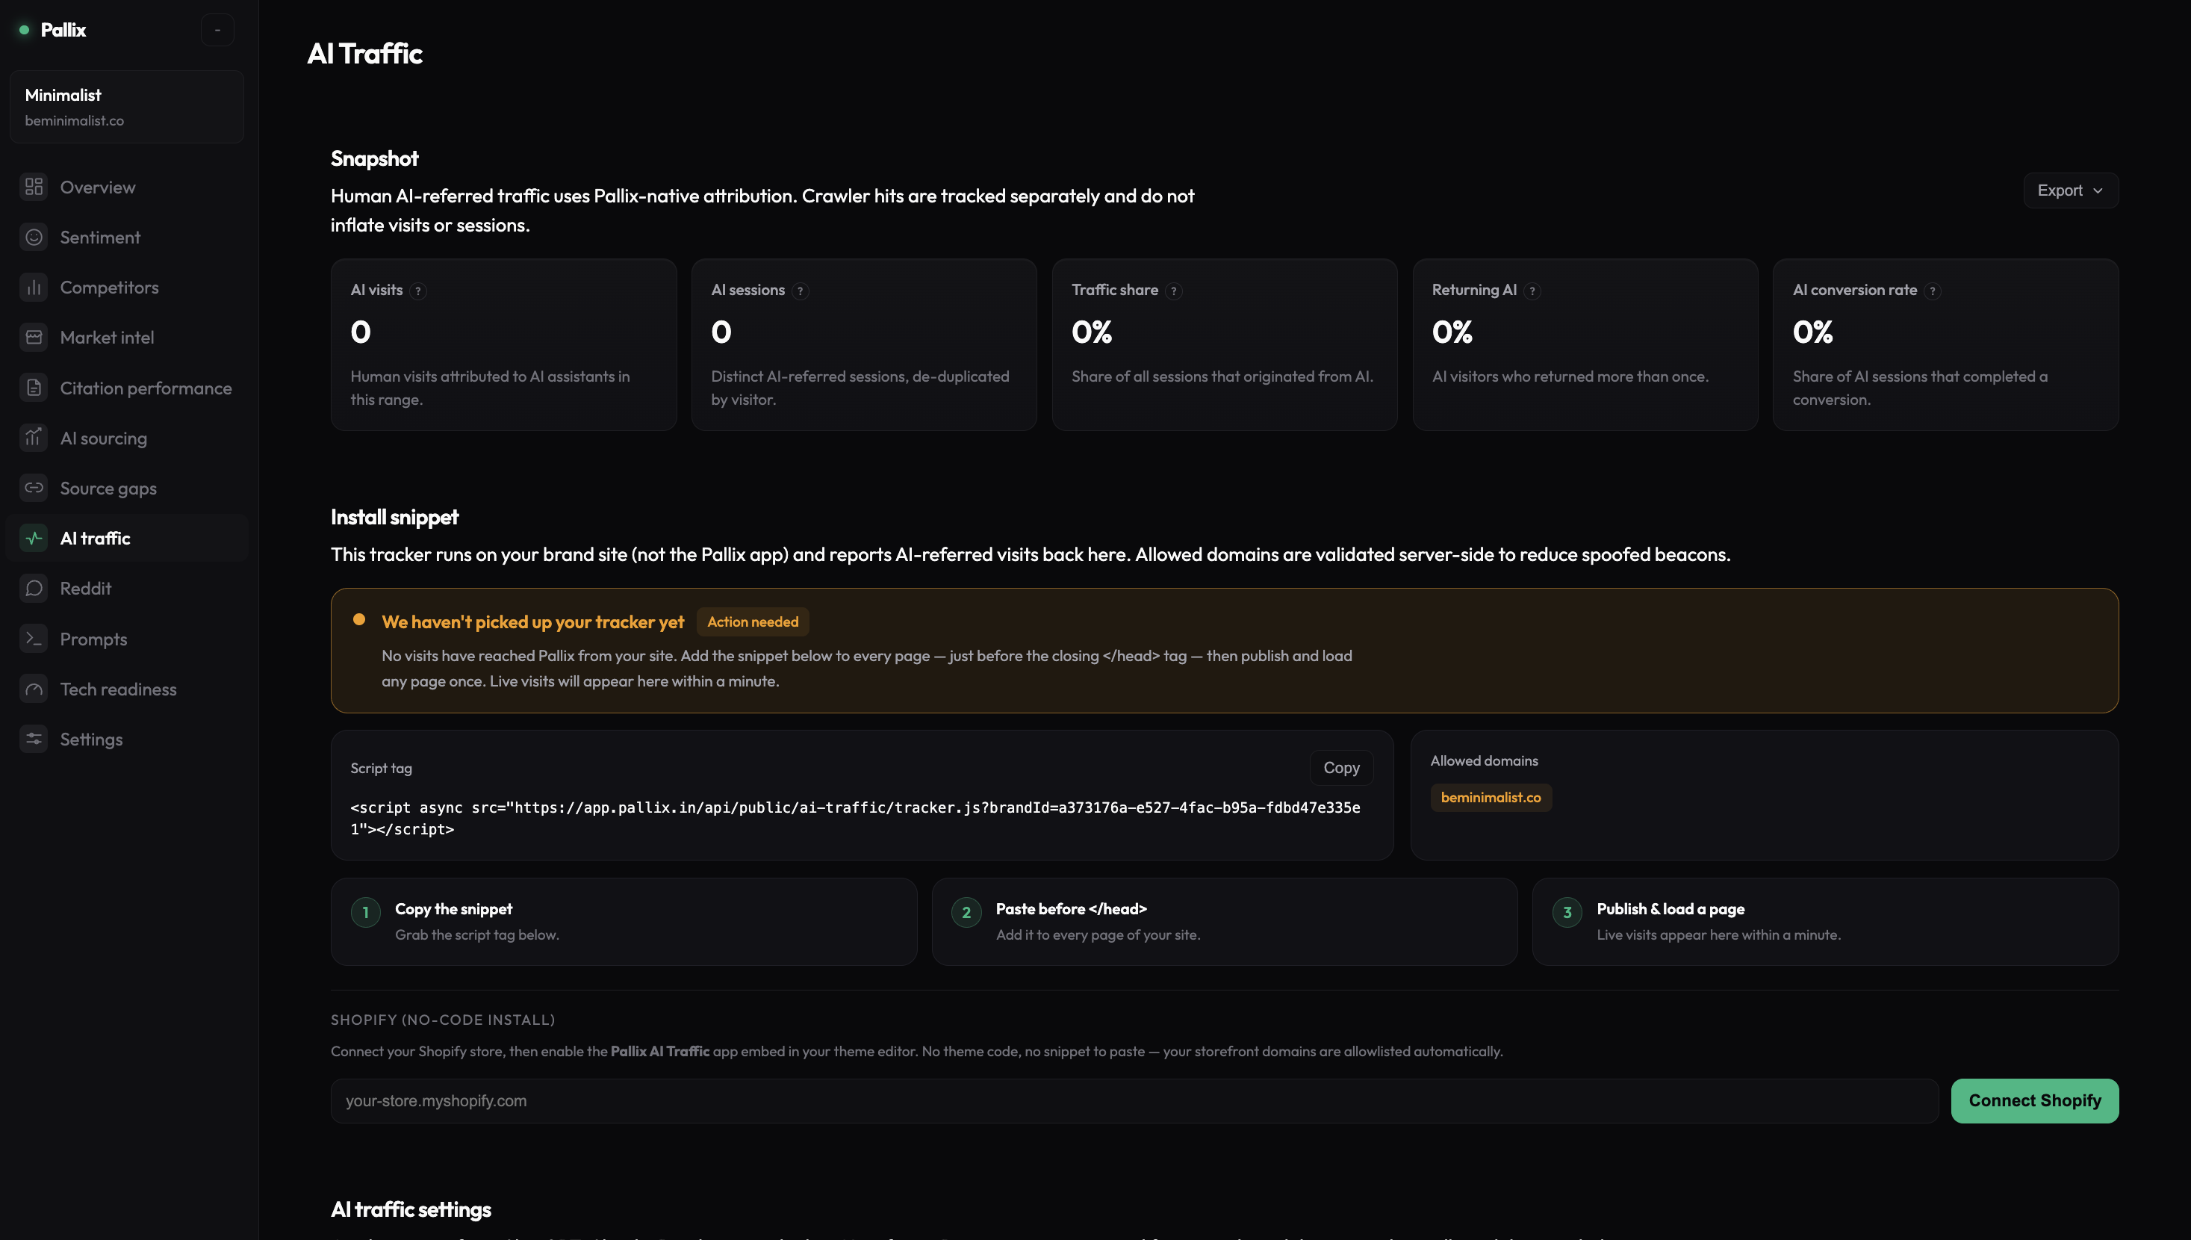Show help tooltip for AI sessions
This screenshot has height=1240, width=2191.
pos(800,291)
